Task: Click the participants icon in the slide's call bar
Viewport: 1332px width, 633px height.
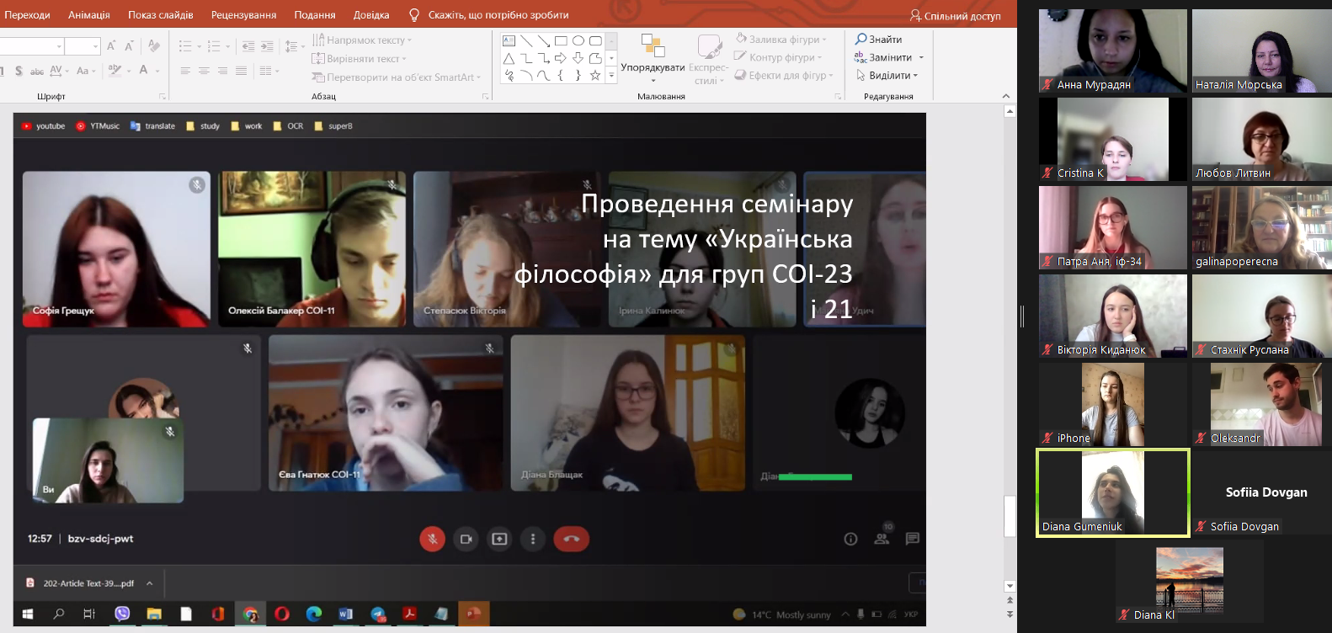Action: [x=882, y=539]
